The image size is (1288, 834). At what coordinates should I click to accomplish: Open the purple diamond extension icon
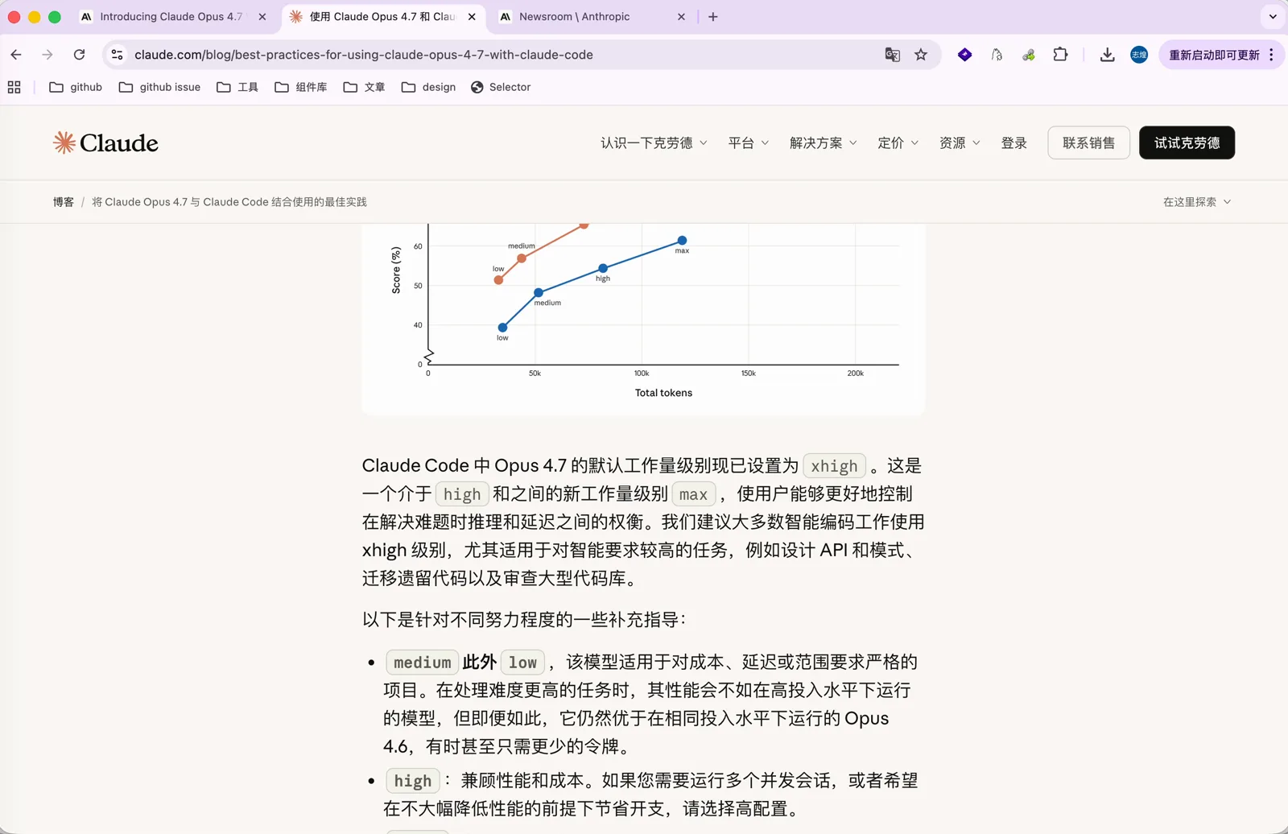tap(964, 55)
